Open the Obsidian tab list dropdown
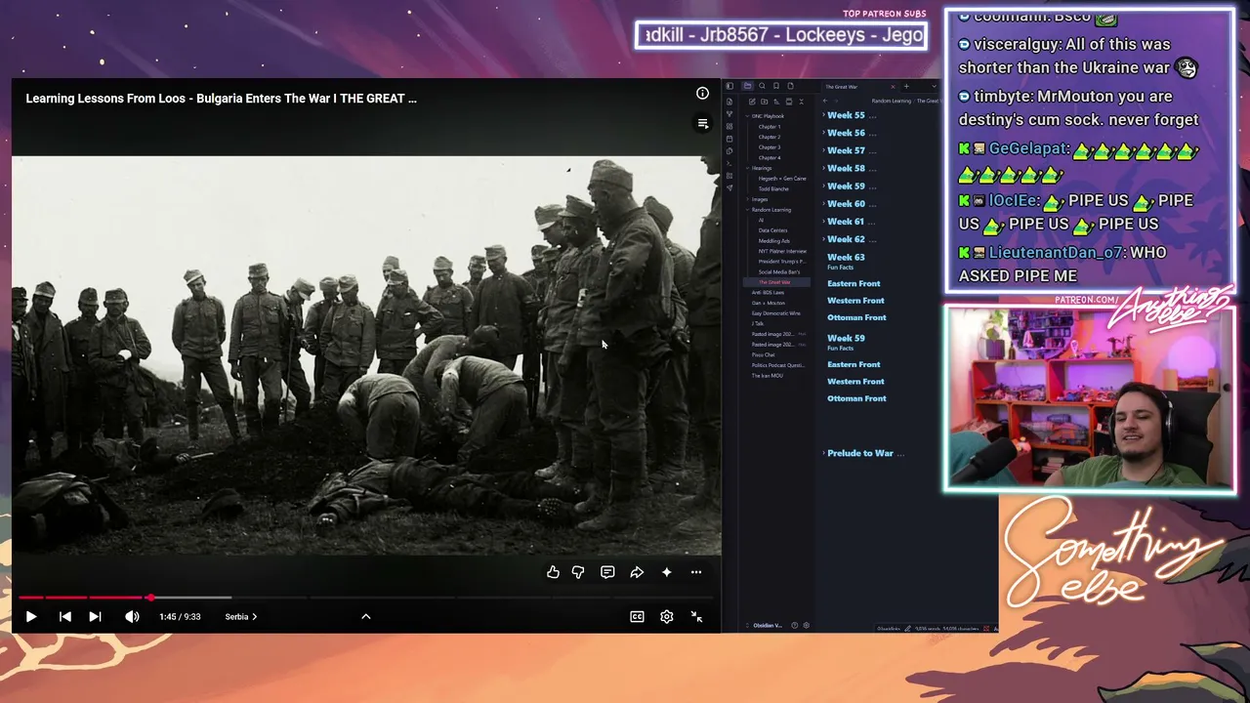1250x703 pixels. [x=934, y=87]
